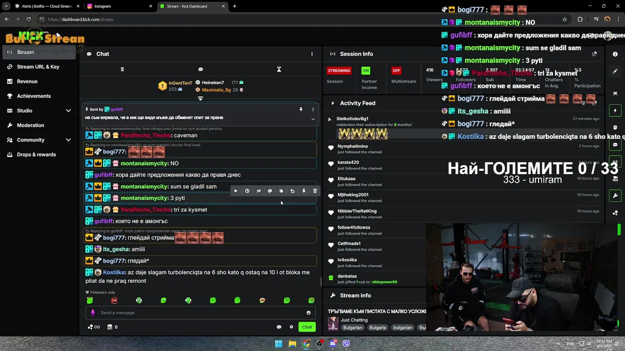
Task: Click the first green emote in the quick emote row
Action: point(90,300)
